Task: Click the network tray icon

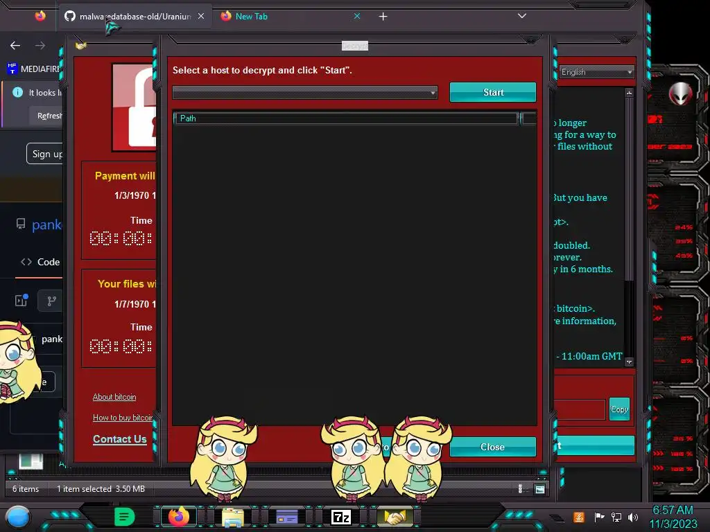Action: coord(616,517)
